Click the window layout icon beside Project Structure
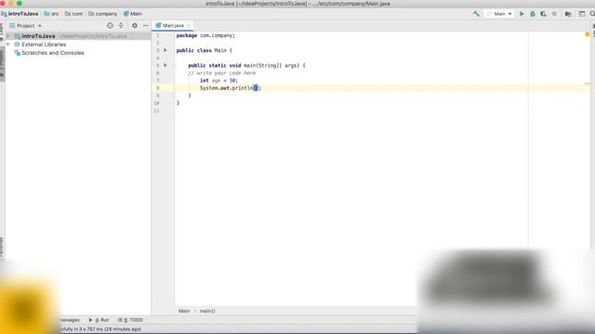The image size is (595, 334). click(582, 14)
